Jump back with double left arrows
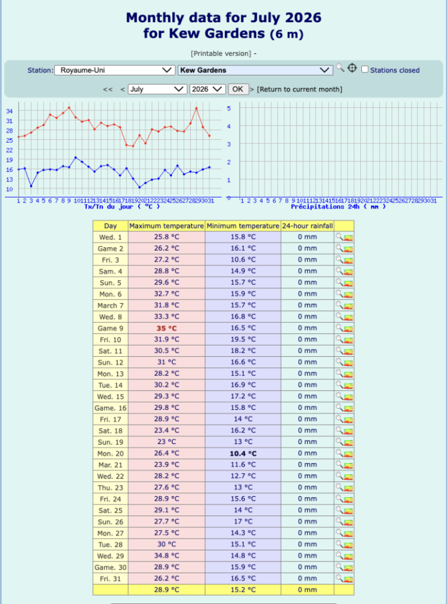This screenshot has width=447, height=604. tap(107, 90)
